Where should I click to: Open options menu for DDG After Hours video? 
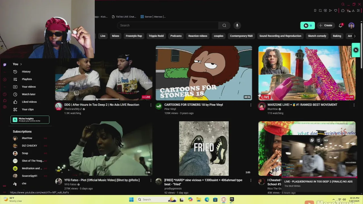coord(151,105)
